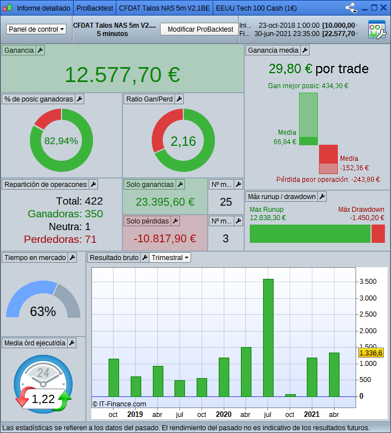Click Pérdida peor operación: -243,80 € text
The image size is (391, 433).
pos(328,180)
